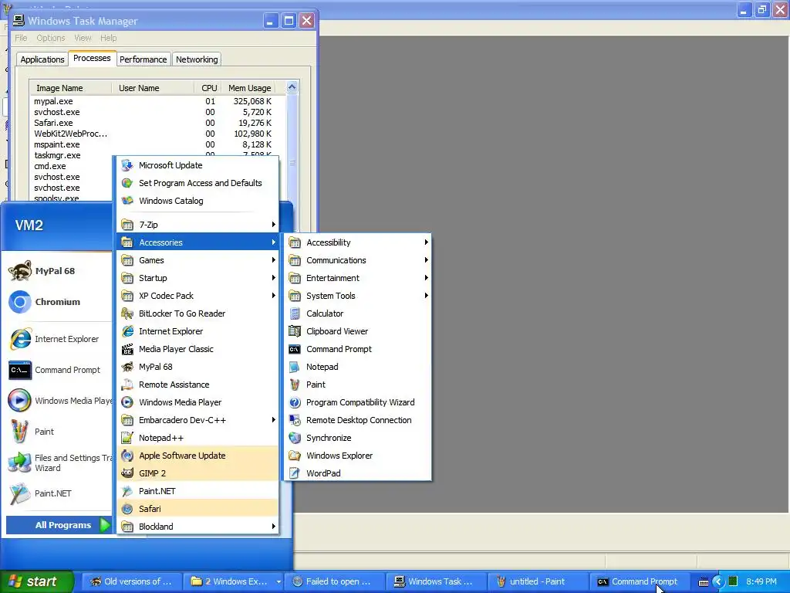Open MyPal 68 in All Programs list
This screenshot has width=790, height=593.
(197, 367)
